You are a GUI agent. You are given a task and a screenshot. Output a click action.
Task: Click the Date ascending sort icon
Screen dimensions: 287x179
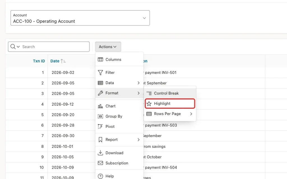(63, 61)
